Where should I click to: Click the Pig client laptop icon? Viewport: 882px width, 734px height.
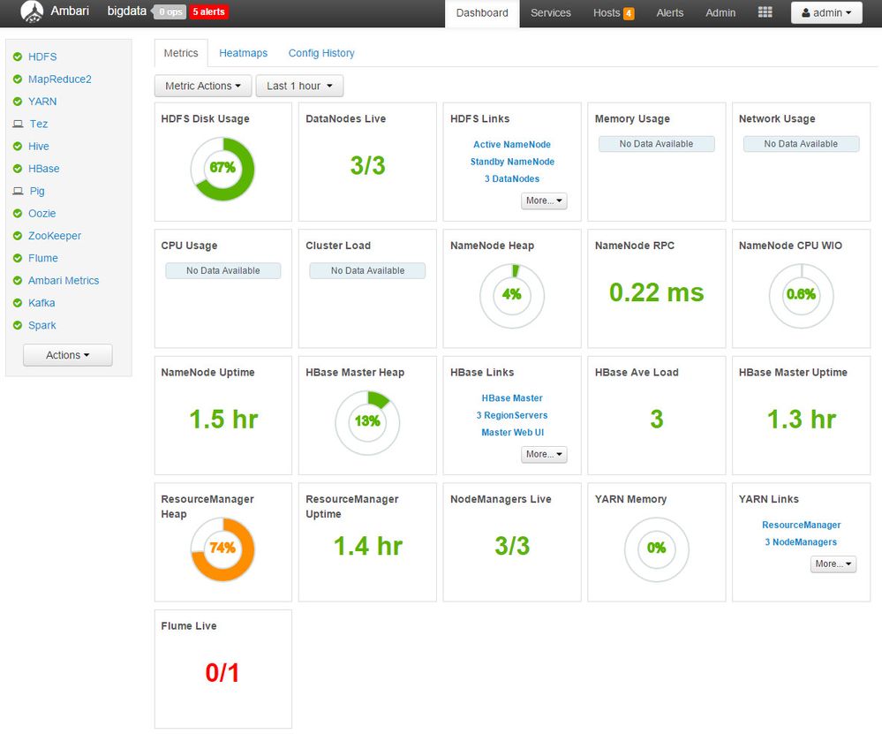[18, 191]
